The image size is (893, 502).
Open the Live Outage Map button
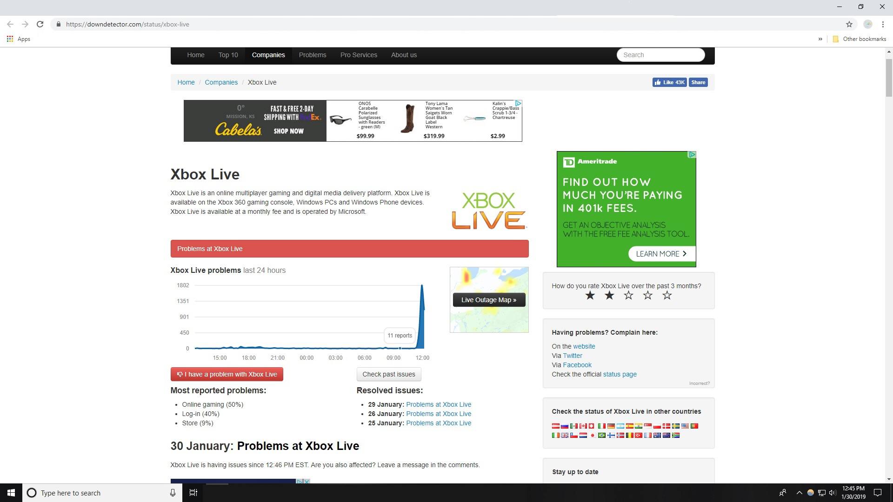point(489,300)
